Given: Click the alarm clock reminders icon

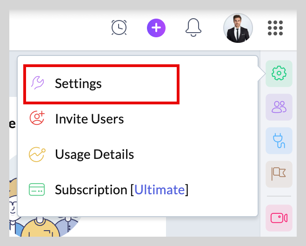Looking at the screenshot, I should (119, 27).
